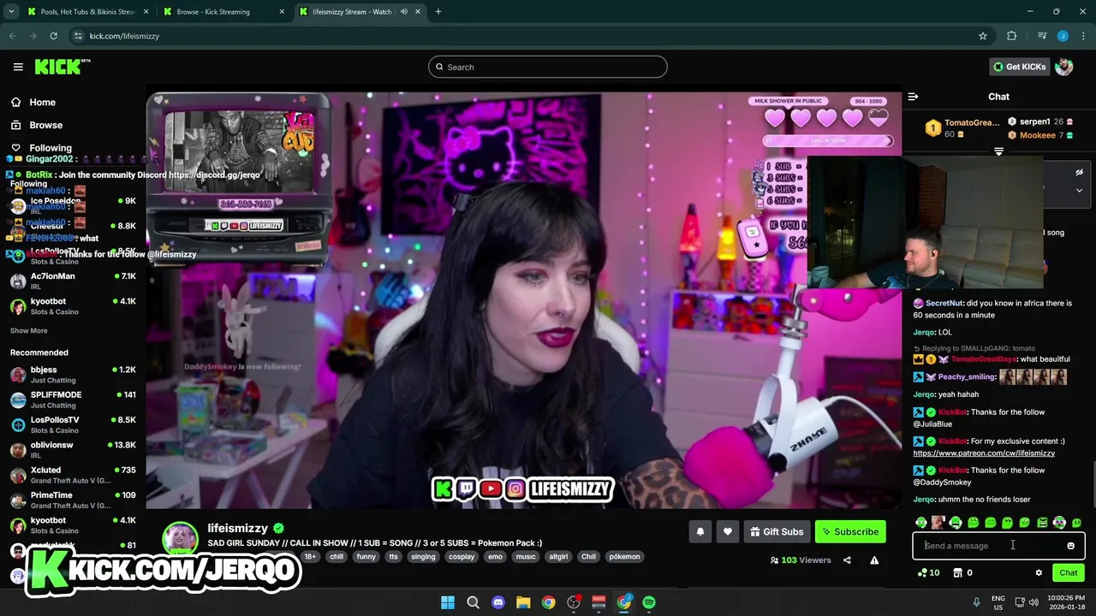Mute the lifeismizzy tab audio icon
Image resolution: width=1096 pixels, height=616 pixels.
tap(404, 12)
